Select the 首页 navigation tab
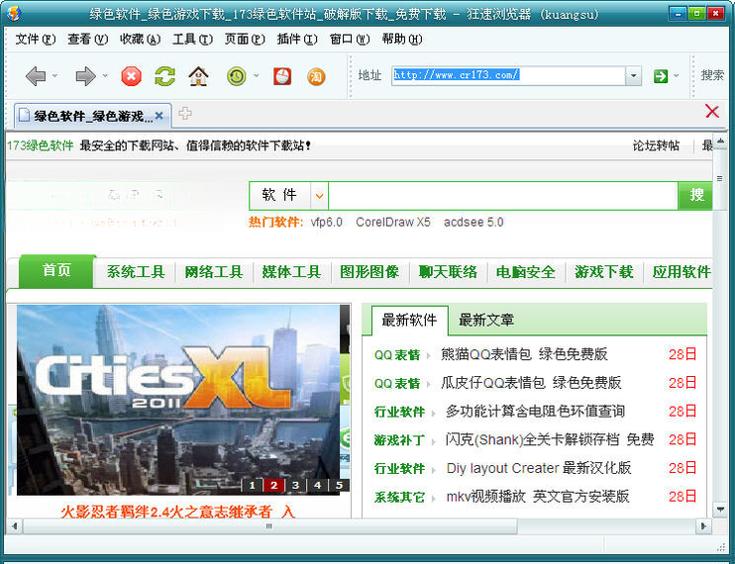735x564 pixels. click(56, 270)
